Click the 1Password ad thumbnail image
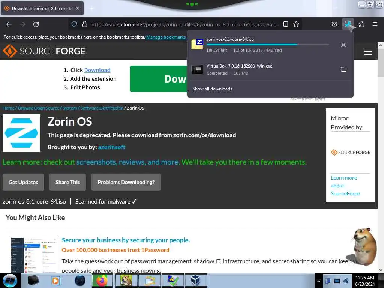Screen dimensions: 384x288 34,255
